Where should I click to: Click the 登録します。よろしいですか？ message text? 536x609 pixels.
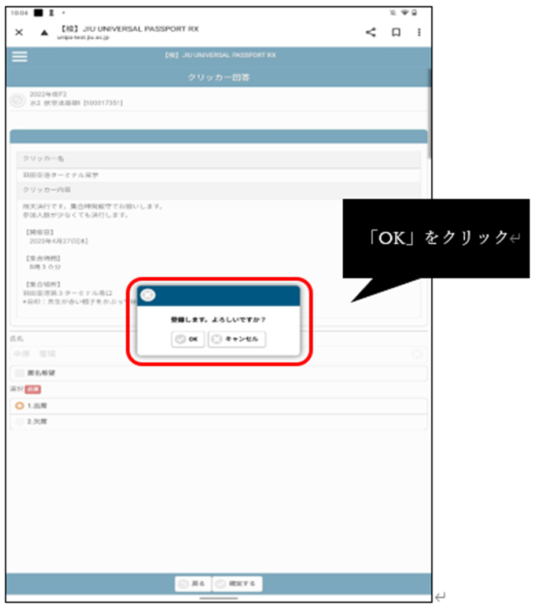pyautogui.click(x=218, y=320)
